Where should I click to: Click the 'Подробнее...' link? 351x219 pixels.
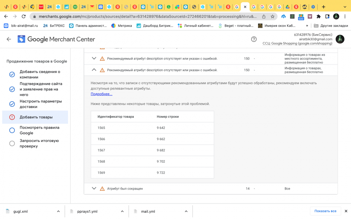click(101, 94)
